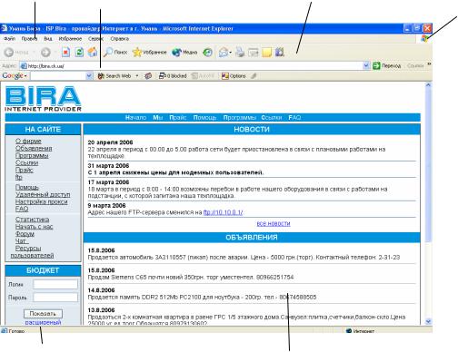The image size is (458, 352).
Task: Expand the toolbar chevron next to Ссылки
Action: point(429,64)
